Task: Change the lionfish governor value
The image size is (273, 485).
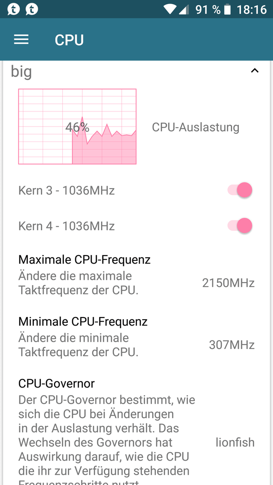Action: [x=235, y=442]
